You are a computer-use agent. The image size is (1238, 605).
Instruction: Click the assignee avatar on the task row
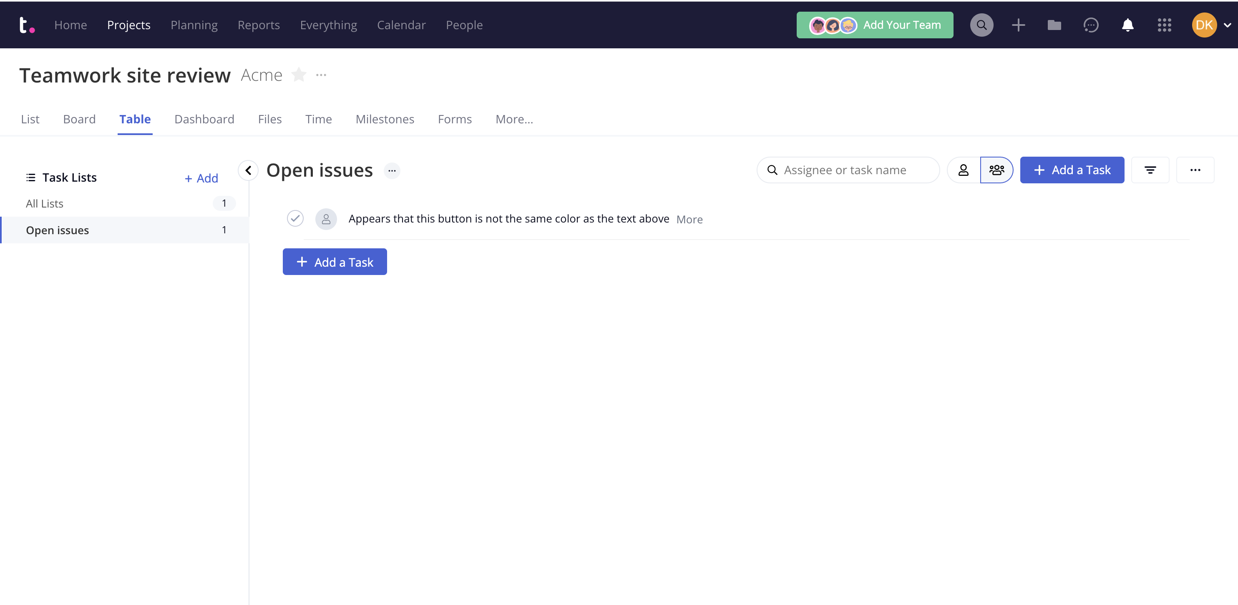point(326,219)
